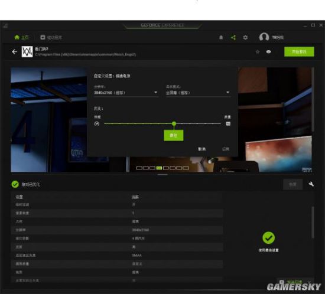325x294 pixels.
Task: Click the quality icon beside slider
Action: click(228, 123)
